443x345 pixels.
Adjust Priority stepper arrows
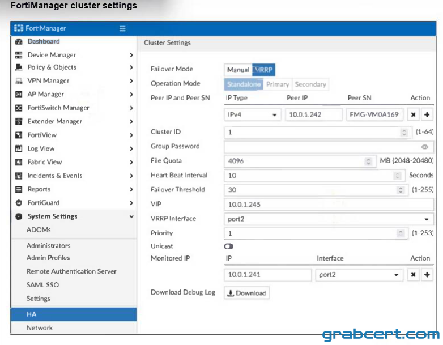coord(400,233)
